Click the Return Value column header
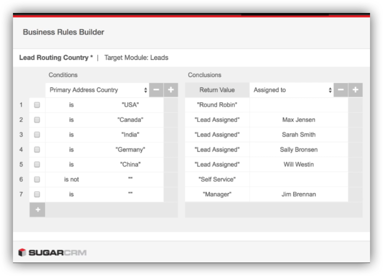Screen dimensions: 383x276 217,90
